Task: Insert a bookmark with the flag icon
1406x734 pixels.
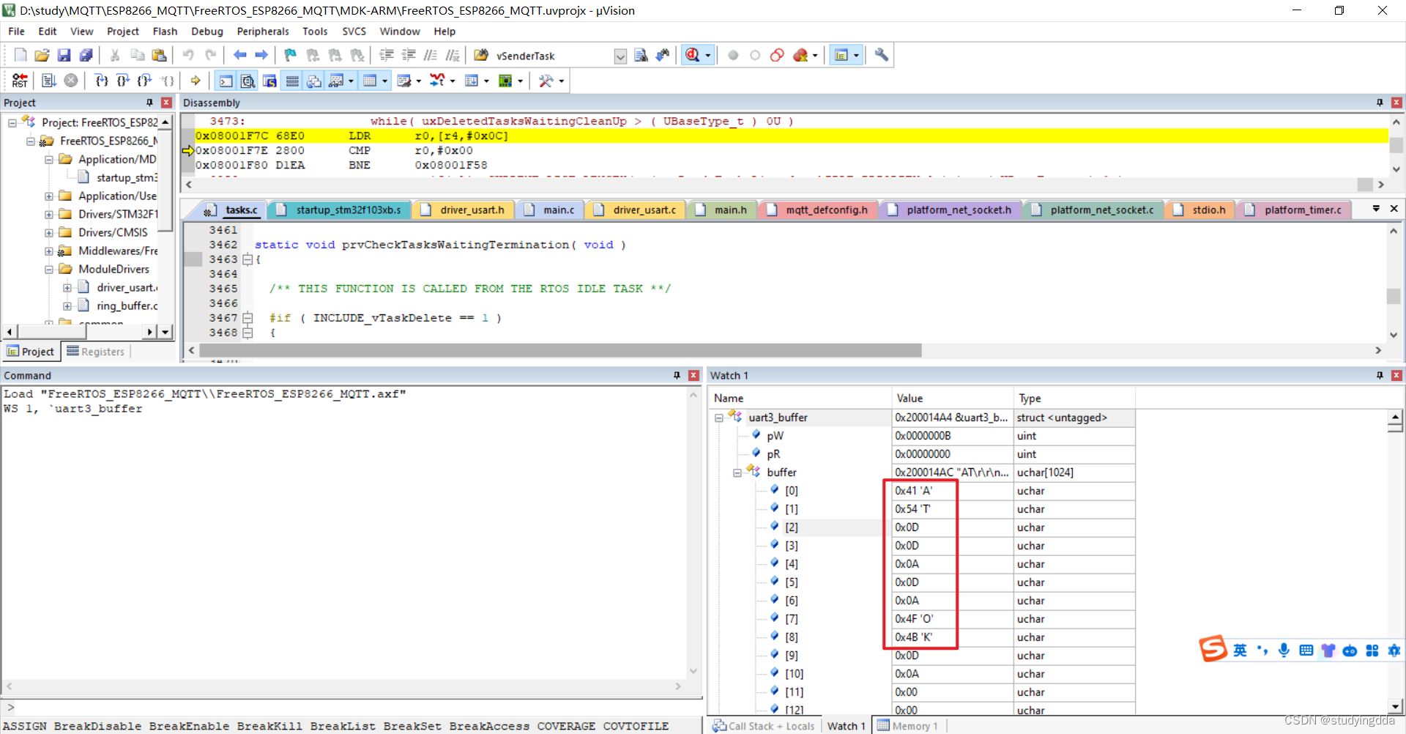Action: (291, 55)
